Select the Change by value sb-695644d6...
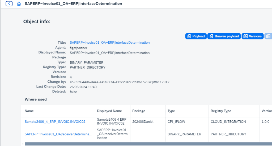272x146 pixels. pos(120,82)
